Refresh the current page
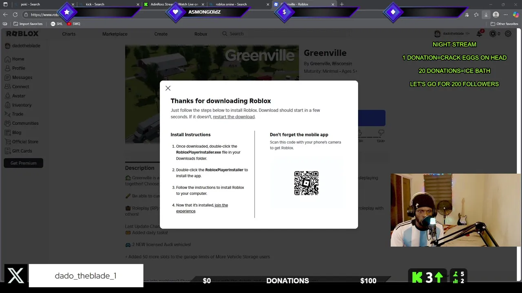 click(x=15, y=15)
